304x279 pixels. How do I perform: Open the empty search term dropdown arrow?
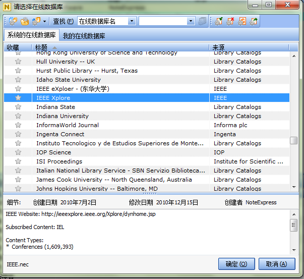click(191, 21)
